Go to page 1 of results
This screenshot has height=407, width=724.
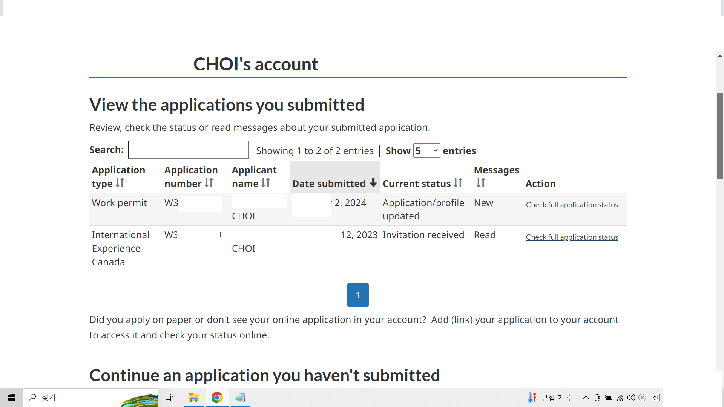[357, 295]
